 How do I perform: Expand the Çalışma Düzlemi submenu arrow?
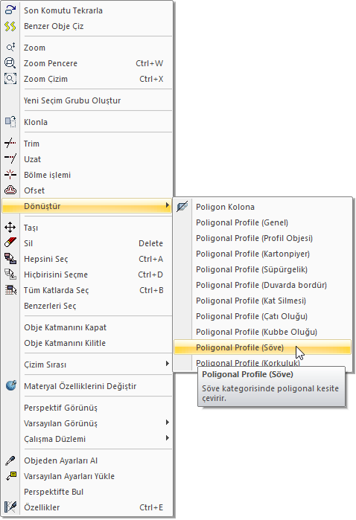(167, 438)
